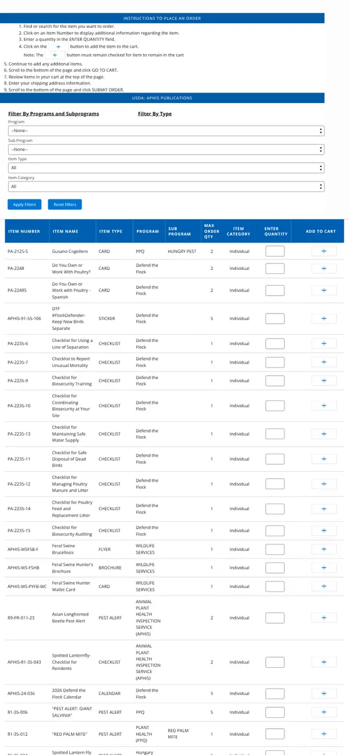This screenshot has height=755, width=349.
Task: Sort by Item Number column header
Action: [x=24, y=232]
